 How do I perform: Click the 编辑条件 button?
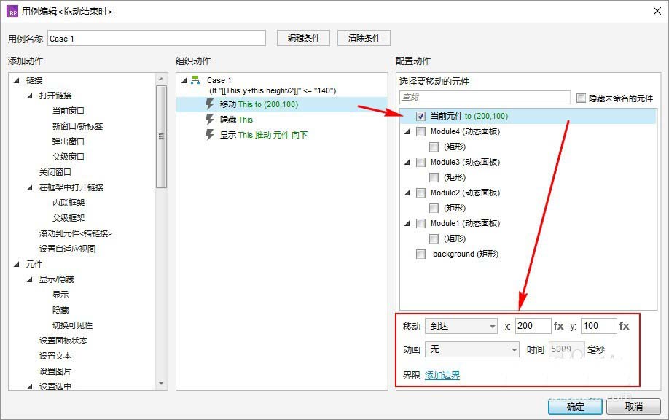click(x=304, y=38)
